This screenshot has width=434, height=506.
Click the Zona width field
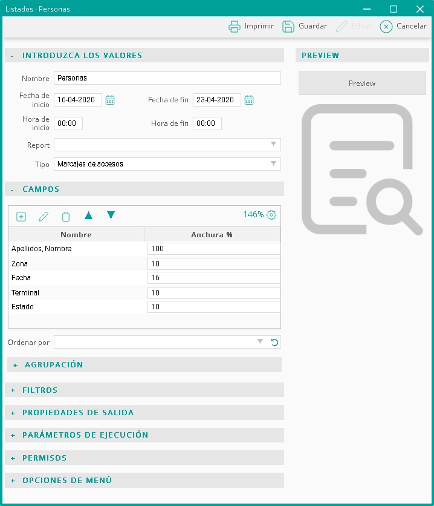(213, 264)
